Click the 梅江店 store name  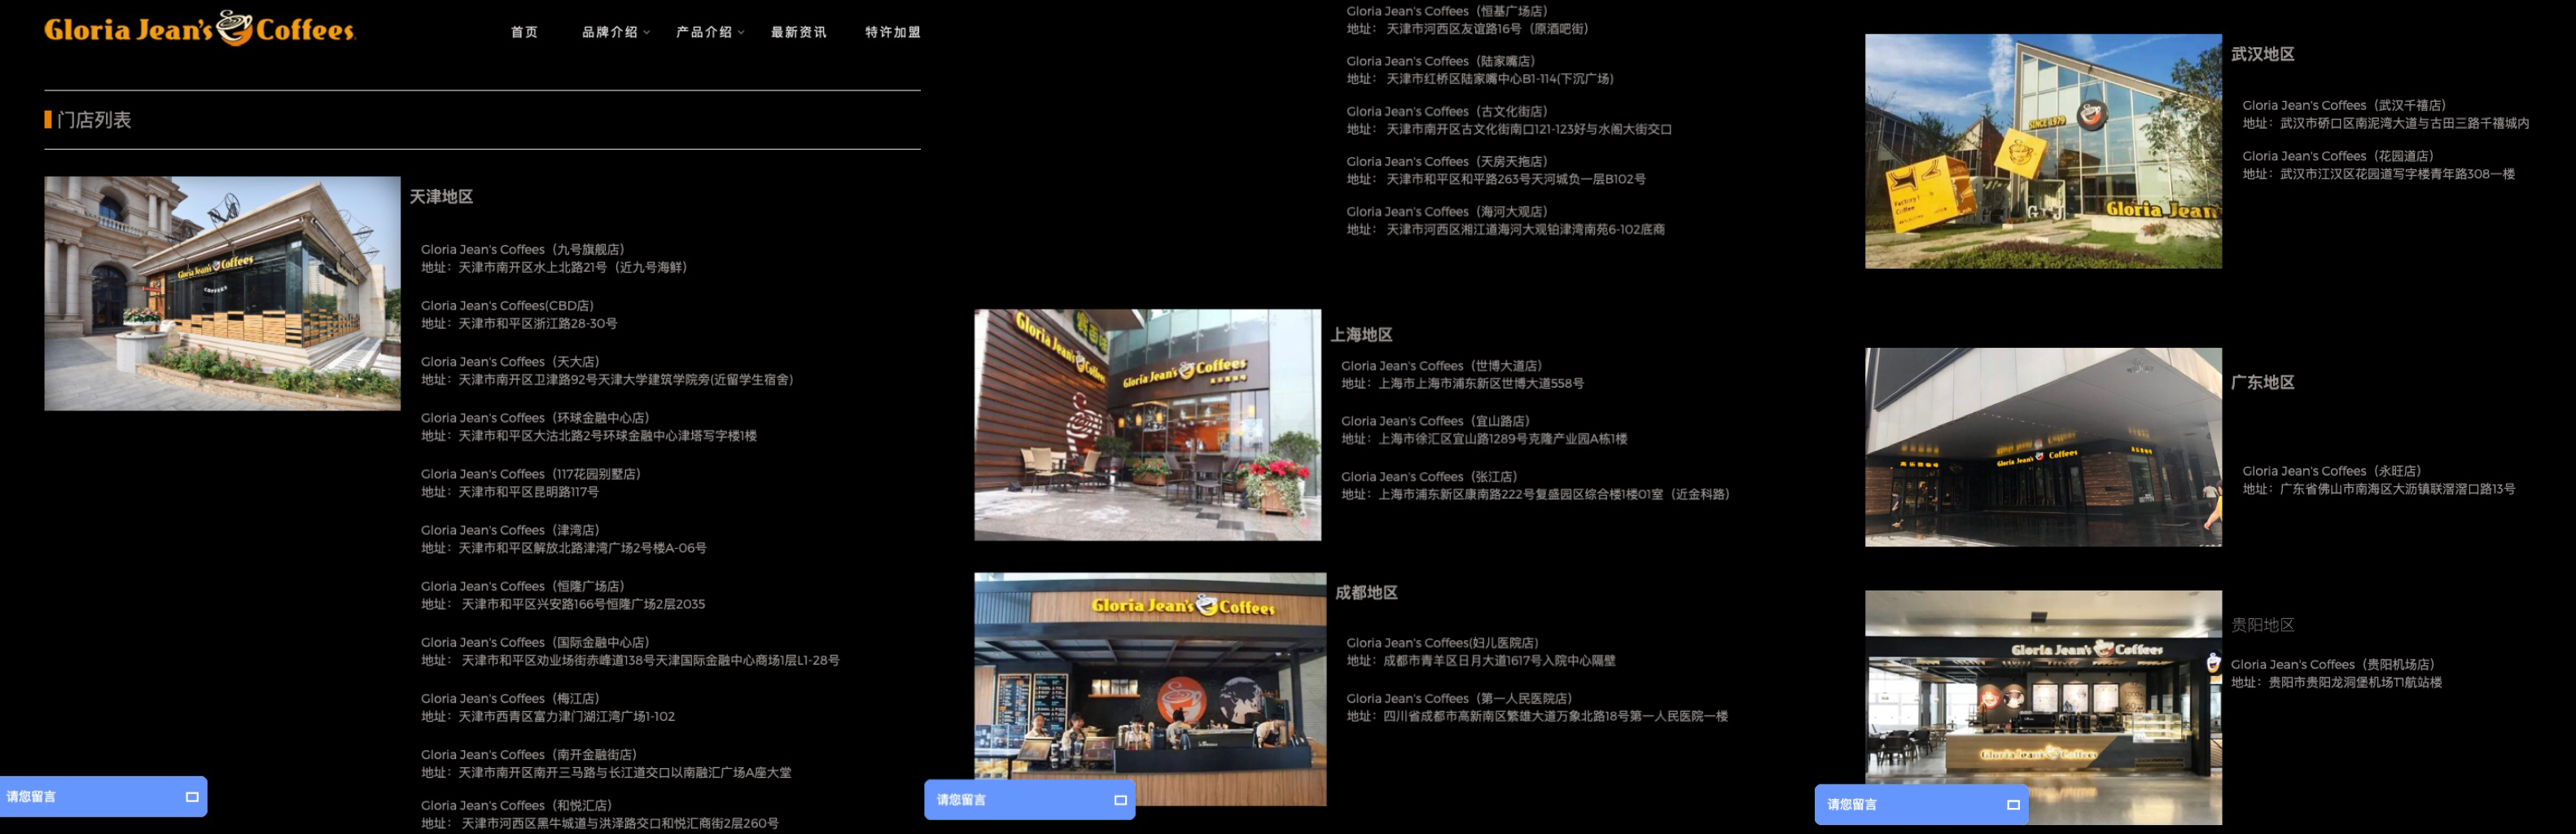pyautogui.click(x=510, y=697)
